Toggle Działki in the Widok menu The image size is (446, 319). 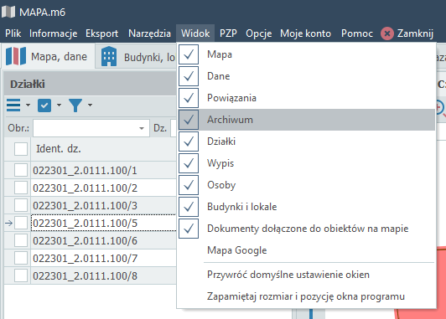[x=307, y=141]
